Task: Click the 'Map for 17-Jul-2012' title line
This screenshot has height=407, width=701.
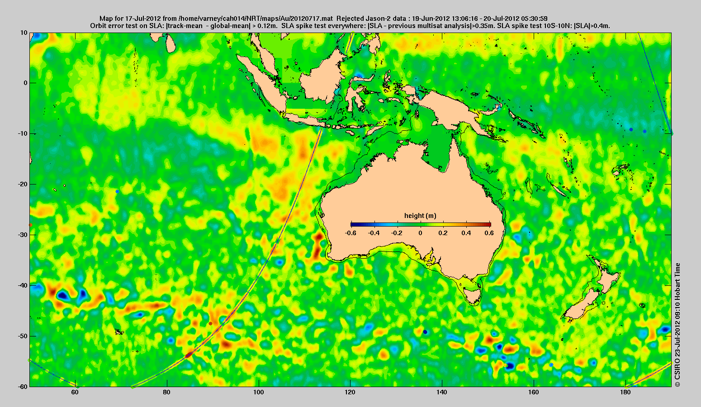Action: (323, 19)
